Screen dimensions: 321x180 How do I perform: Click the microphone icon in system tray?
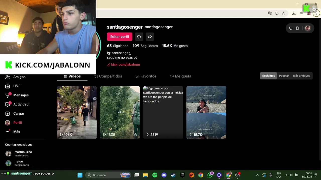271,175
